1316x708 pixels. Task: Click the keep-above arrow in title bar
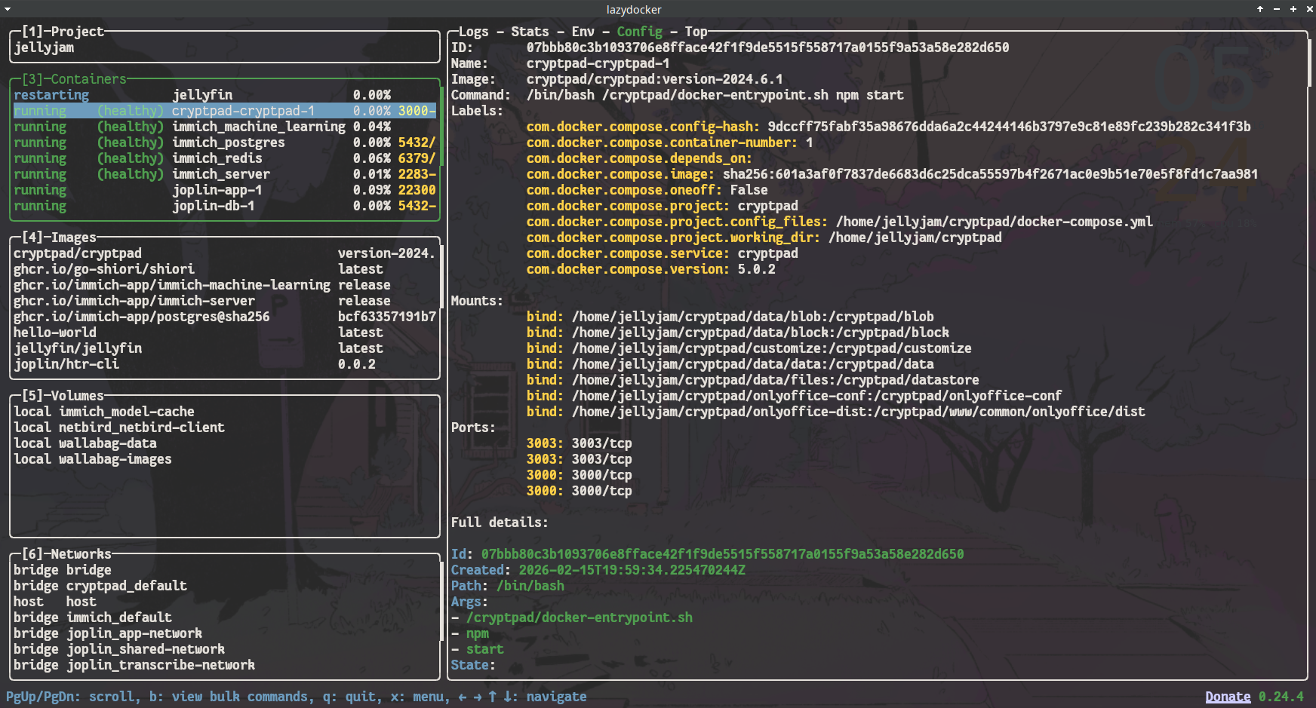[x=1260, y=9]
